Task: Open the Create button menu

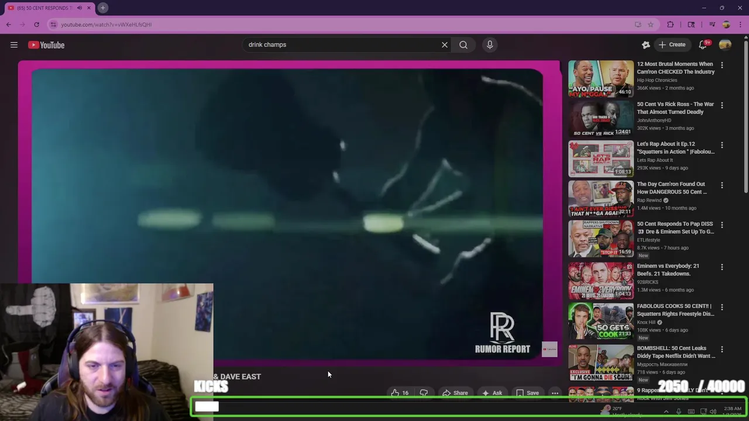Action: (672, 44)
